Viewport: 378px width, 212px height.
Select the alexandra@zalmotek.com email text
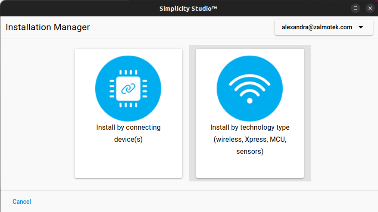317,27
